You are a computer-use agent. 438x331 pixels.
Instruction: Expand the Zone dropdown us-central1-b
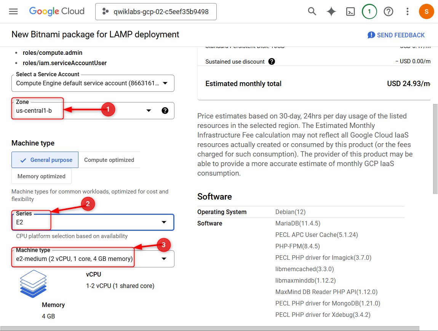[x=93, y=110]
